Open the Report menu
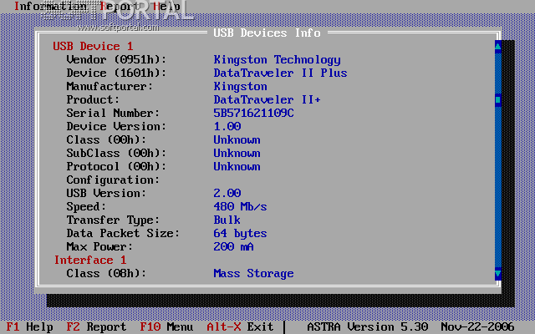The image size is (535, 334). pyautogui.click(x=120, y=7)
